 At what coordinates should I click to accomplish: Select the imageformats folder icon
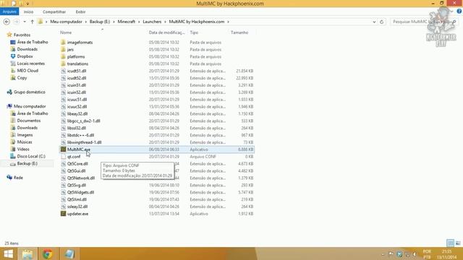tap(63, 42)
